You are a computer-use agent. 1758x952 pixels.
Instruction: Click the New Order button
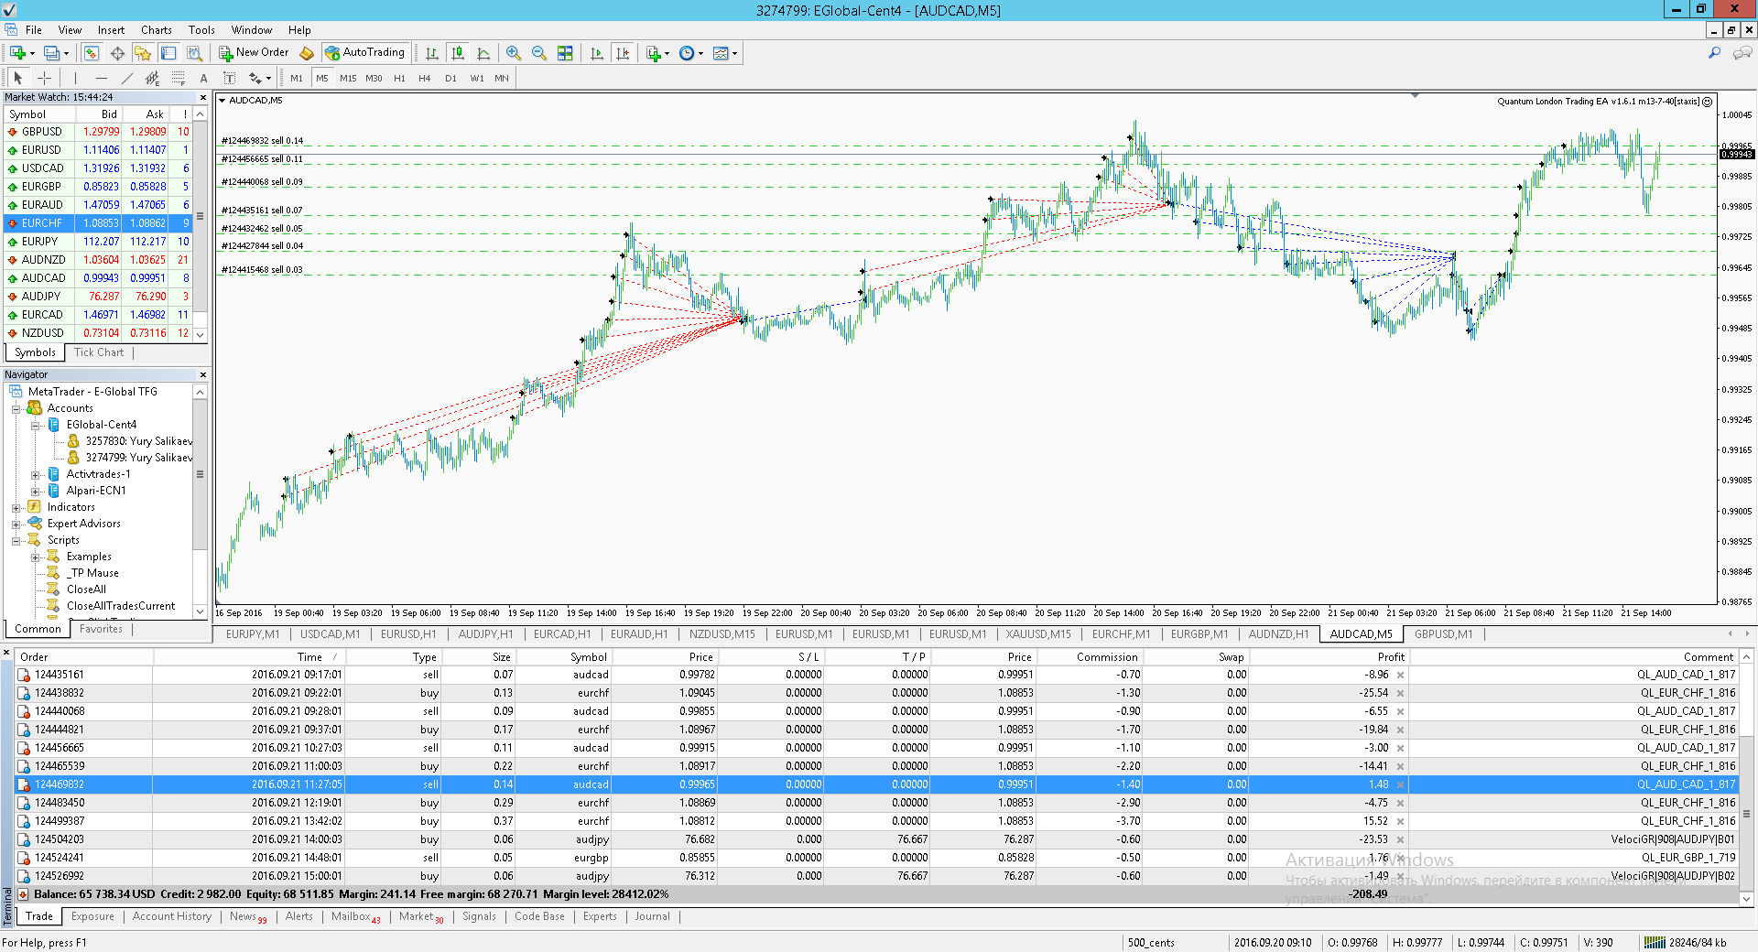(x=254, y=53)
